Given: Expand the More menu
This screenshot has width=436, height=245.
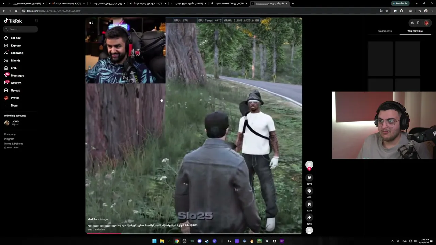Looking at the screenshot, I should point(14,105).
